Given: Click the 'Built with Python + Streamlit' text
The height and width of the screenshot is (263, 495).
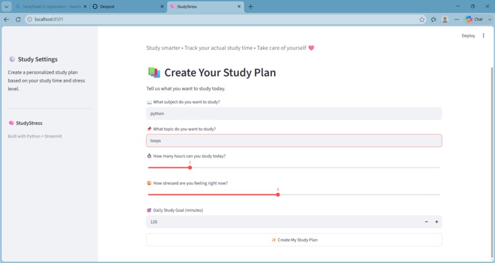Looking at the screenshot, I should pyautogui.click(x=35, y=136).
